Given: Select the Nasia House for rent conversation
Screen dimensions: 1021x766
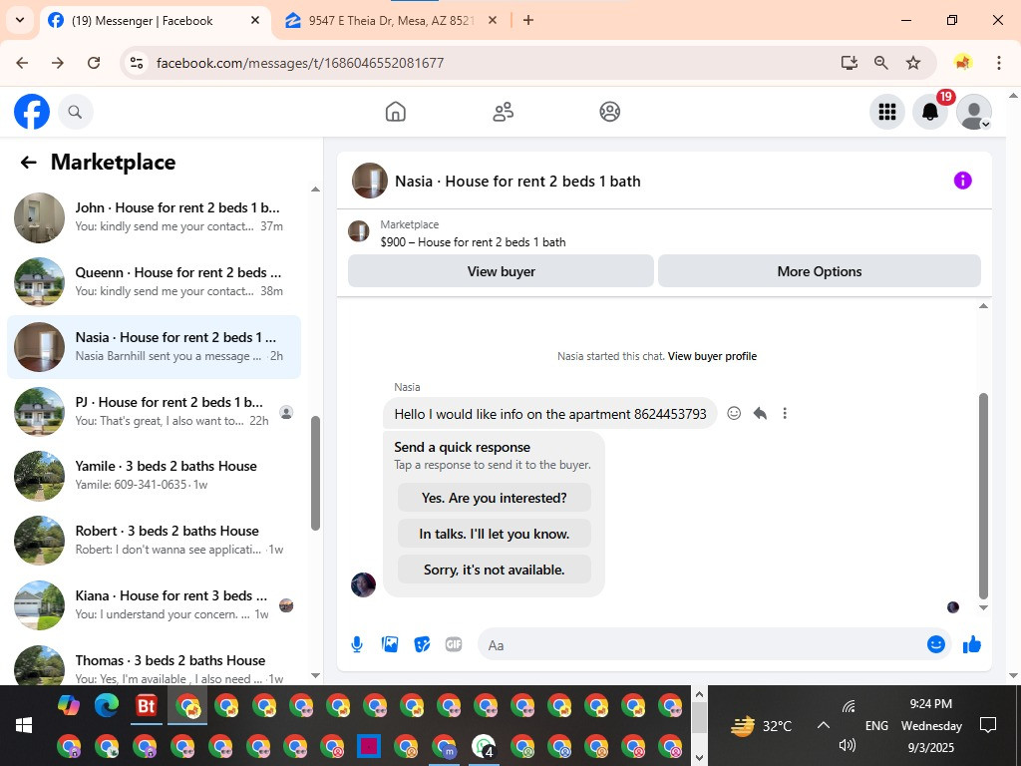Looking at the screenshot, I should click(x=154, y=347).
